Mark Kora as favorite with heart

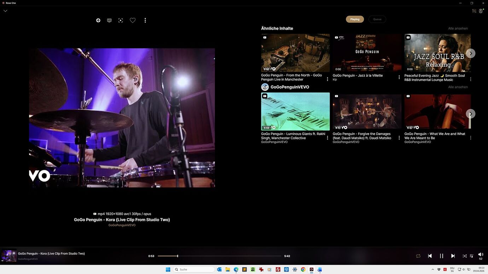133,20
